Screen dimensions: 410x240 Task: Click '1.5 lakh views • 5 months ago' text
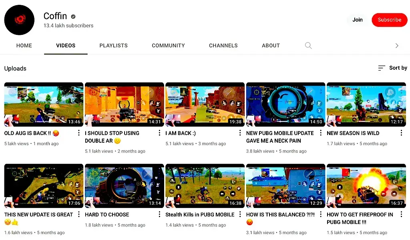point(357,233)
